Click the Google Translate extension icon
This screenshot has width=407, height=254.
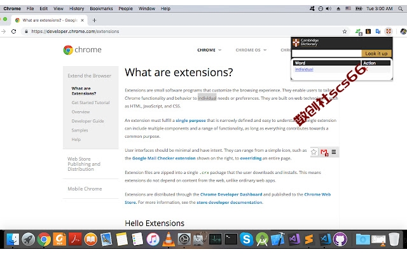(378, 31)
